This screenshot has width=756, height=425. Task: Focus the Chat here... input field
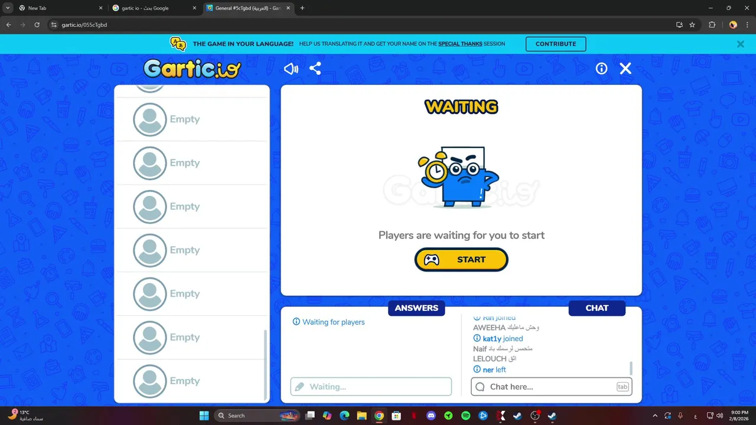coord(552,387)
